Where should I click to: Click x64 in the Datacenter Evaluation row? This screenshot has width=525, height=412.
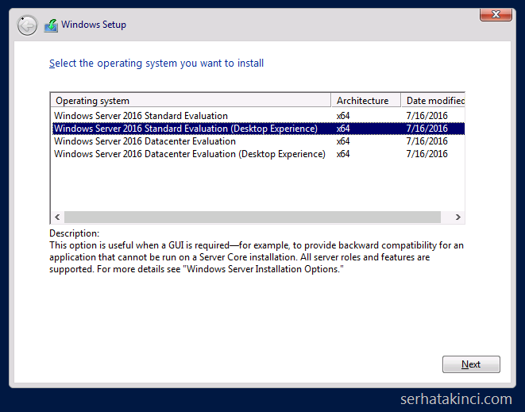[343, 141]
